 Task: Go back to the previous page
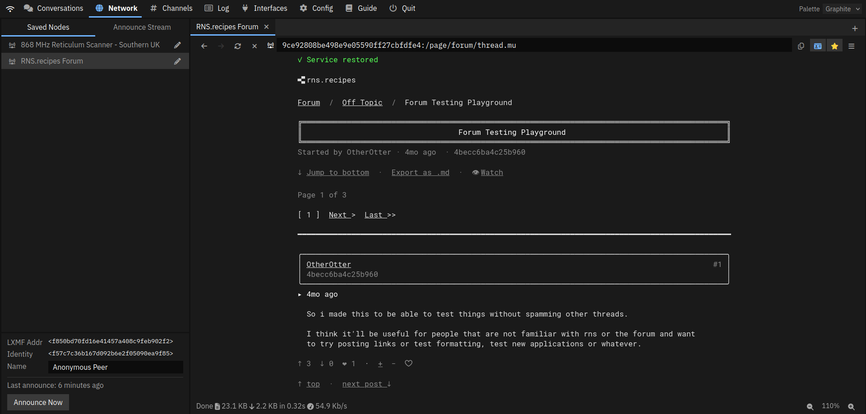204,46
